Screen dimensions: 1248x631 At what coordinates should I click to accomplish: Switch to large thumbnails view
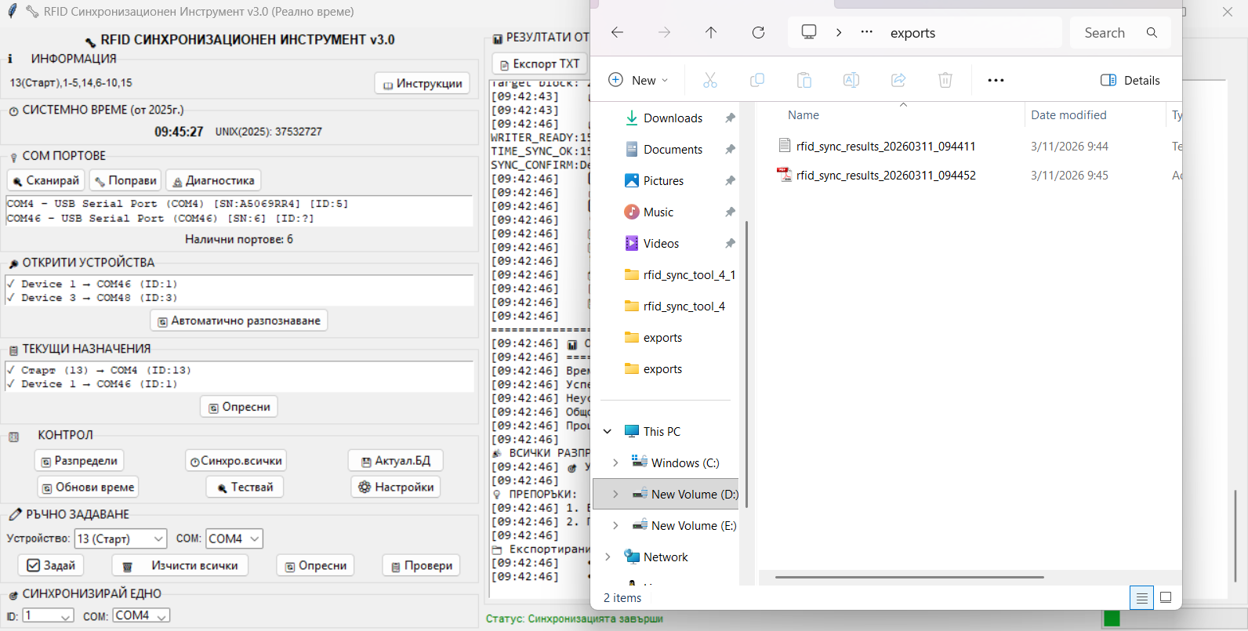point(1166,597)
